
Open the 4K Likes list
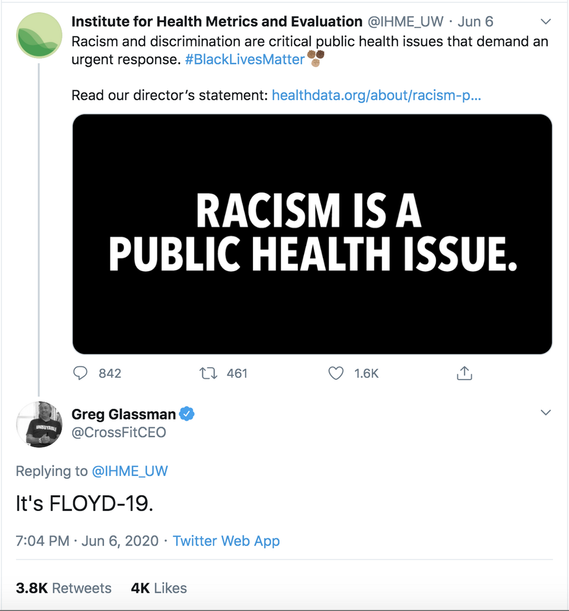pyautogui.click(x=158, y=588)
